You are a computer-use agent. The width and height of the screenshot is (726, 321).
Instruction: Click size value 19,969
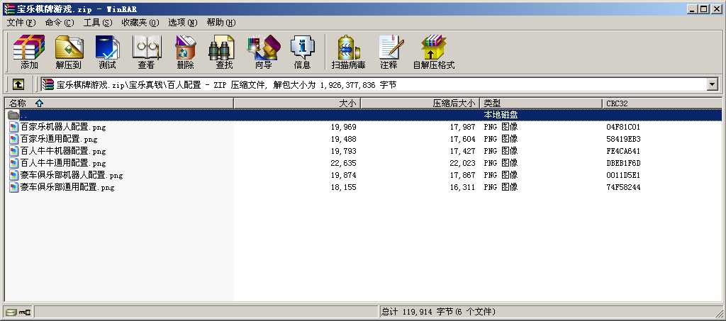click(x=344, y=127)
